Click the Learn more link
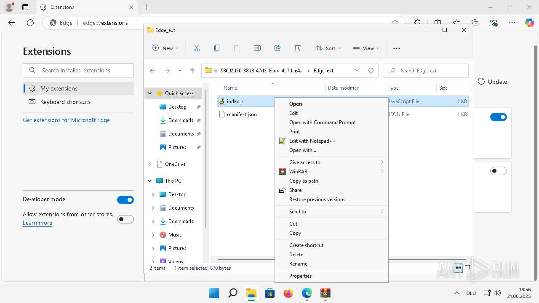Image resolution: width=539 pixels, height=303 pixels. click(x=37, y=223)
